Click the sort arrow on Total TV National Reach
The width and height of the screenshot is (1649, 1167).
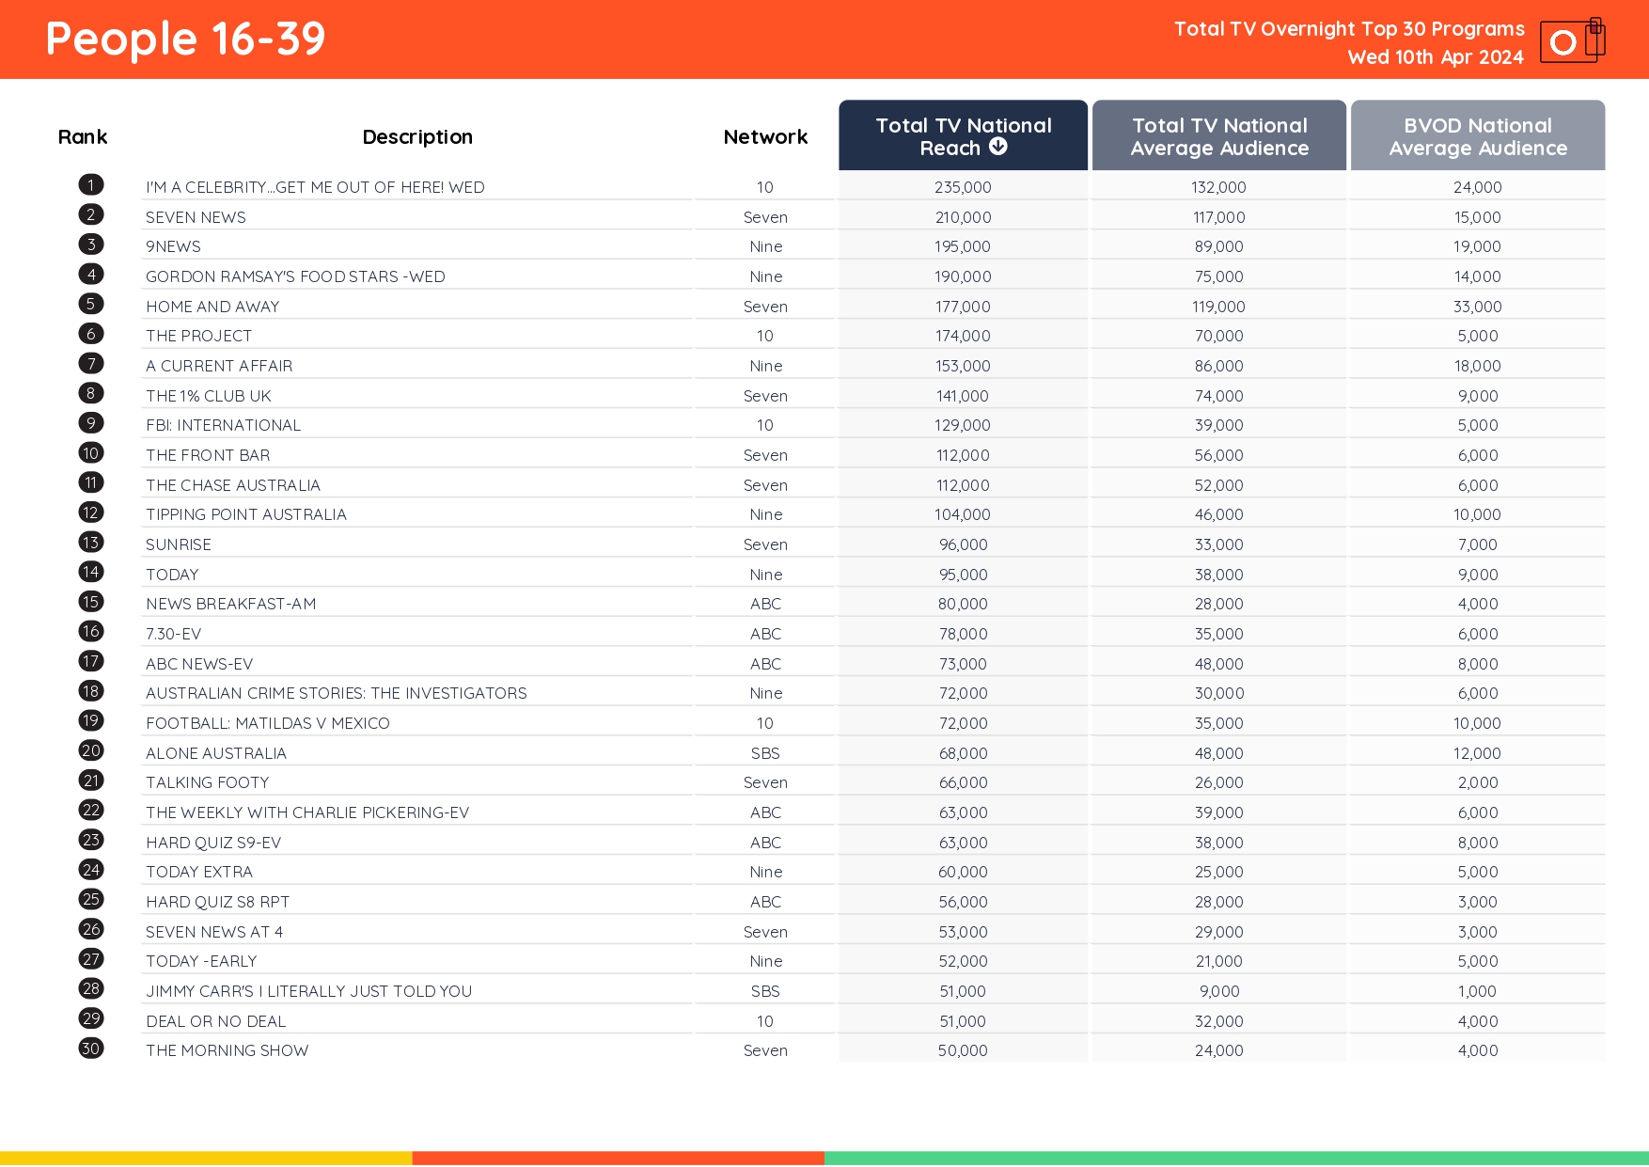[998, 147]
